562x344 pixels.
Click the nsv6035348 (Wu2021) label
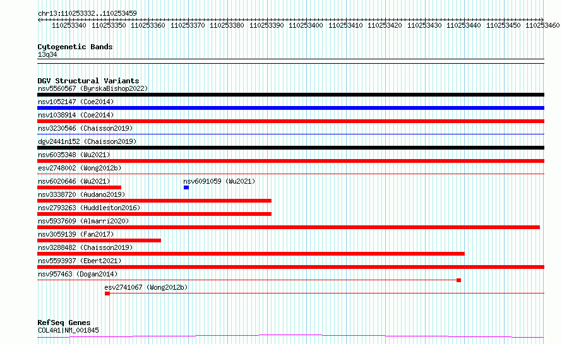tap(74, 155)
